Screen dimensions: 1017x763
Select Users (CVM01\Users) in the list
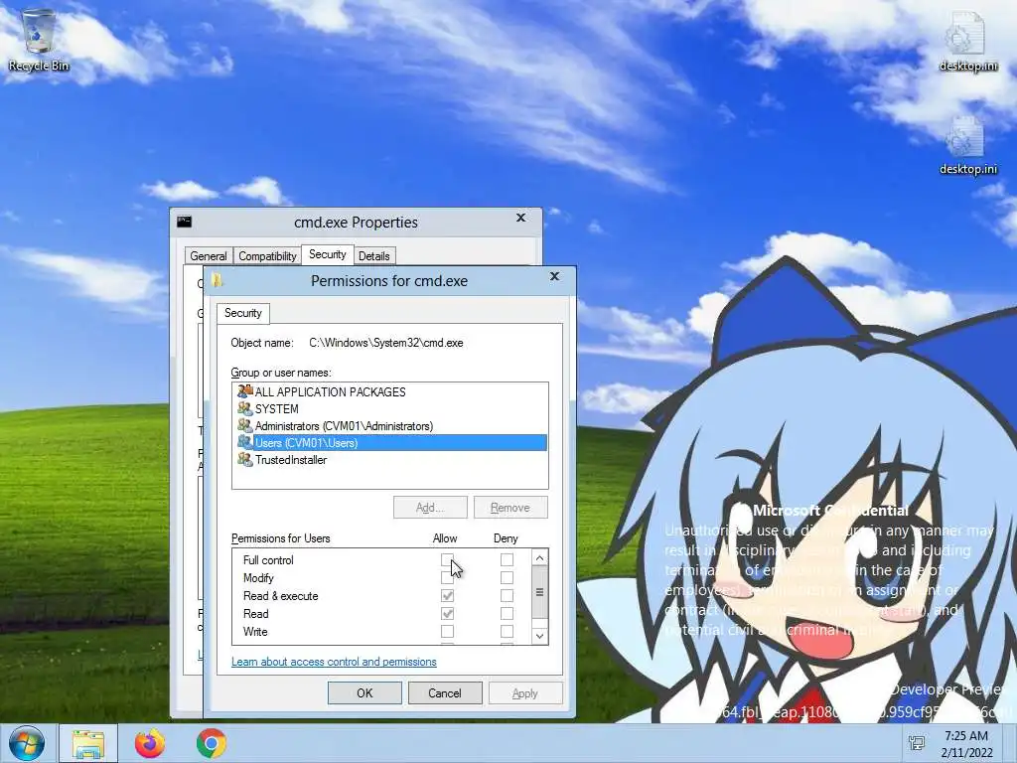coord(389,442)
